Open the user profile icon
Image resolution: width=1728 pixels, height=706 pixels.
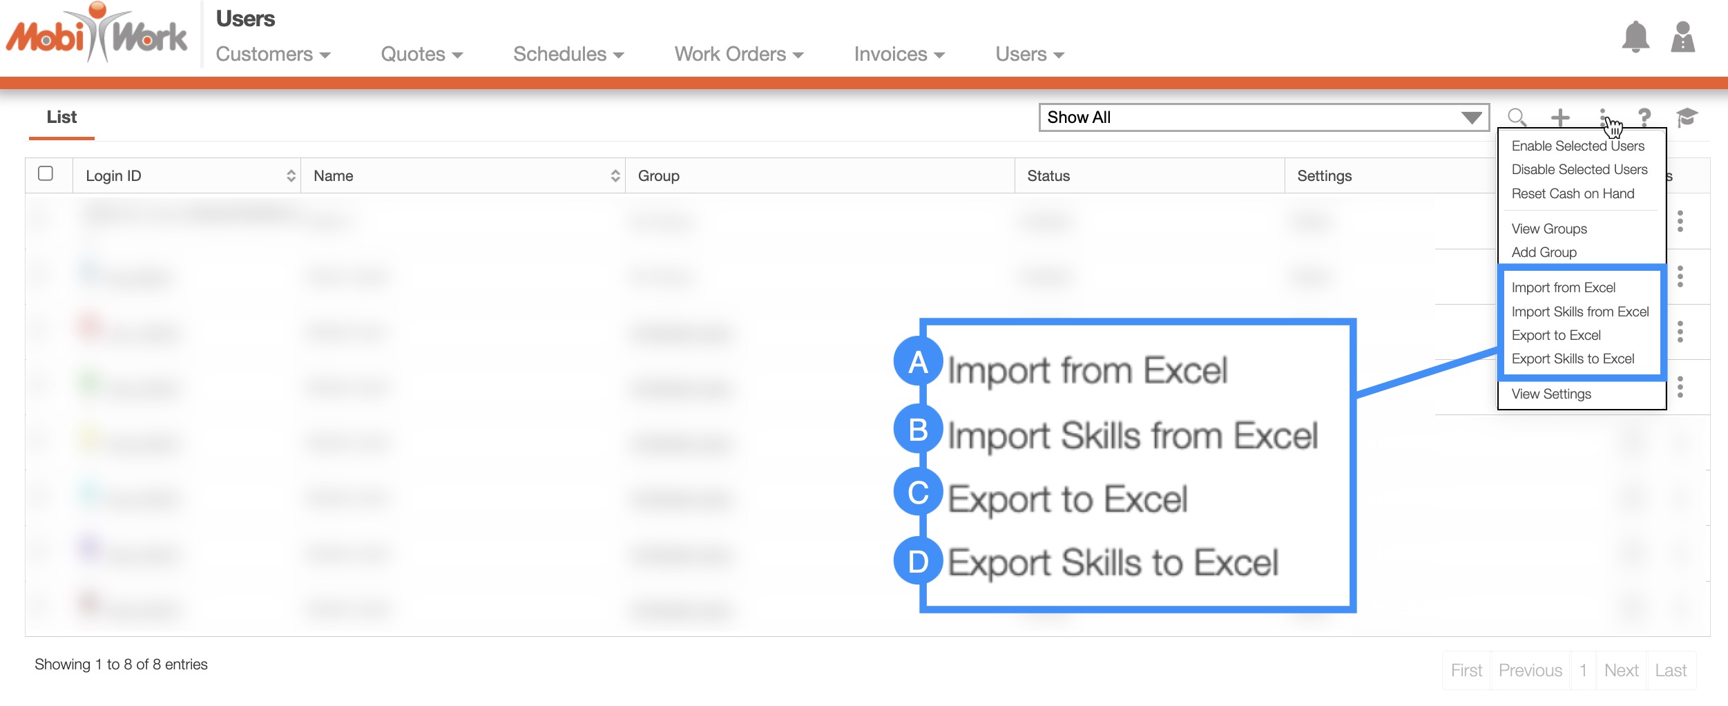[x=1682, y=37]
